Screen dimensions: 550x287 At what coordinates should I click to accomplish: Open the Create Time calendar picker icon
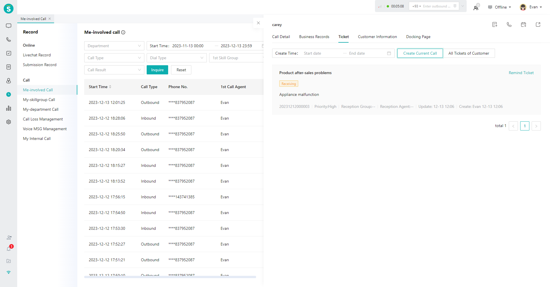[389, 53]
